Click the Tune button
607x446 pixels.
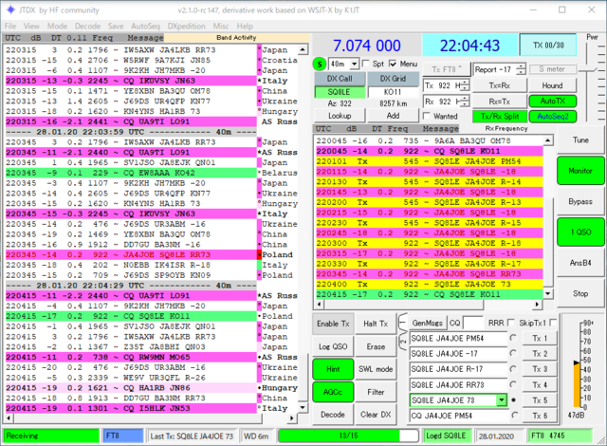(580, 140)
